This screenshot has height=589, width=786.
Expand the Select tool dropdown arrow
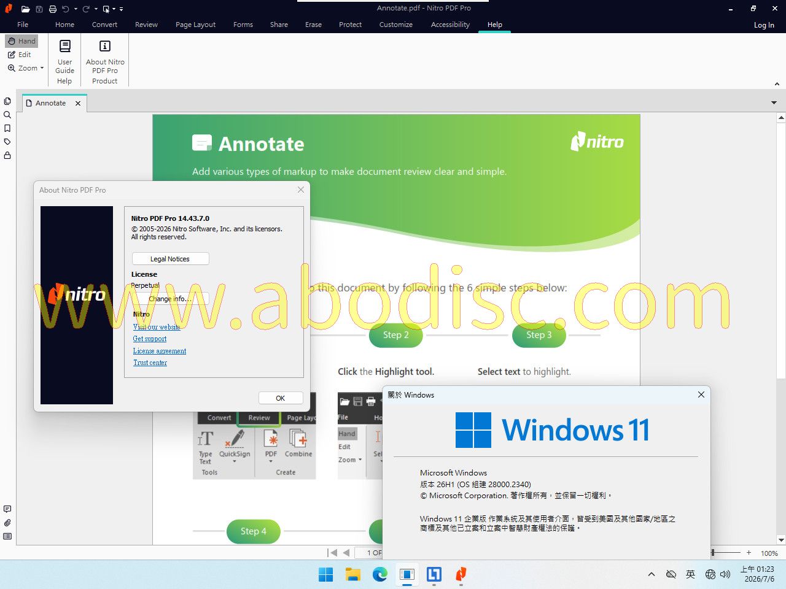click(114, 9)
